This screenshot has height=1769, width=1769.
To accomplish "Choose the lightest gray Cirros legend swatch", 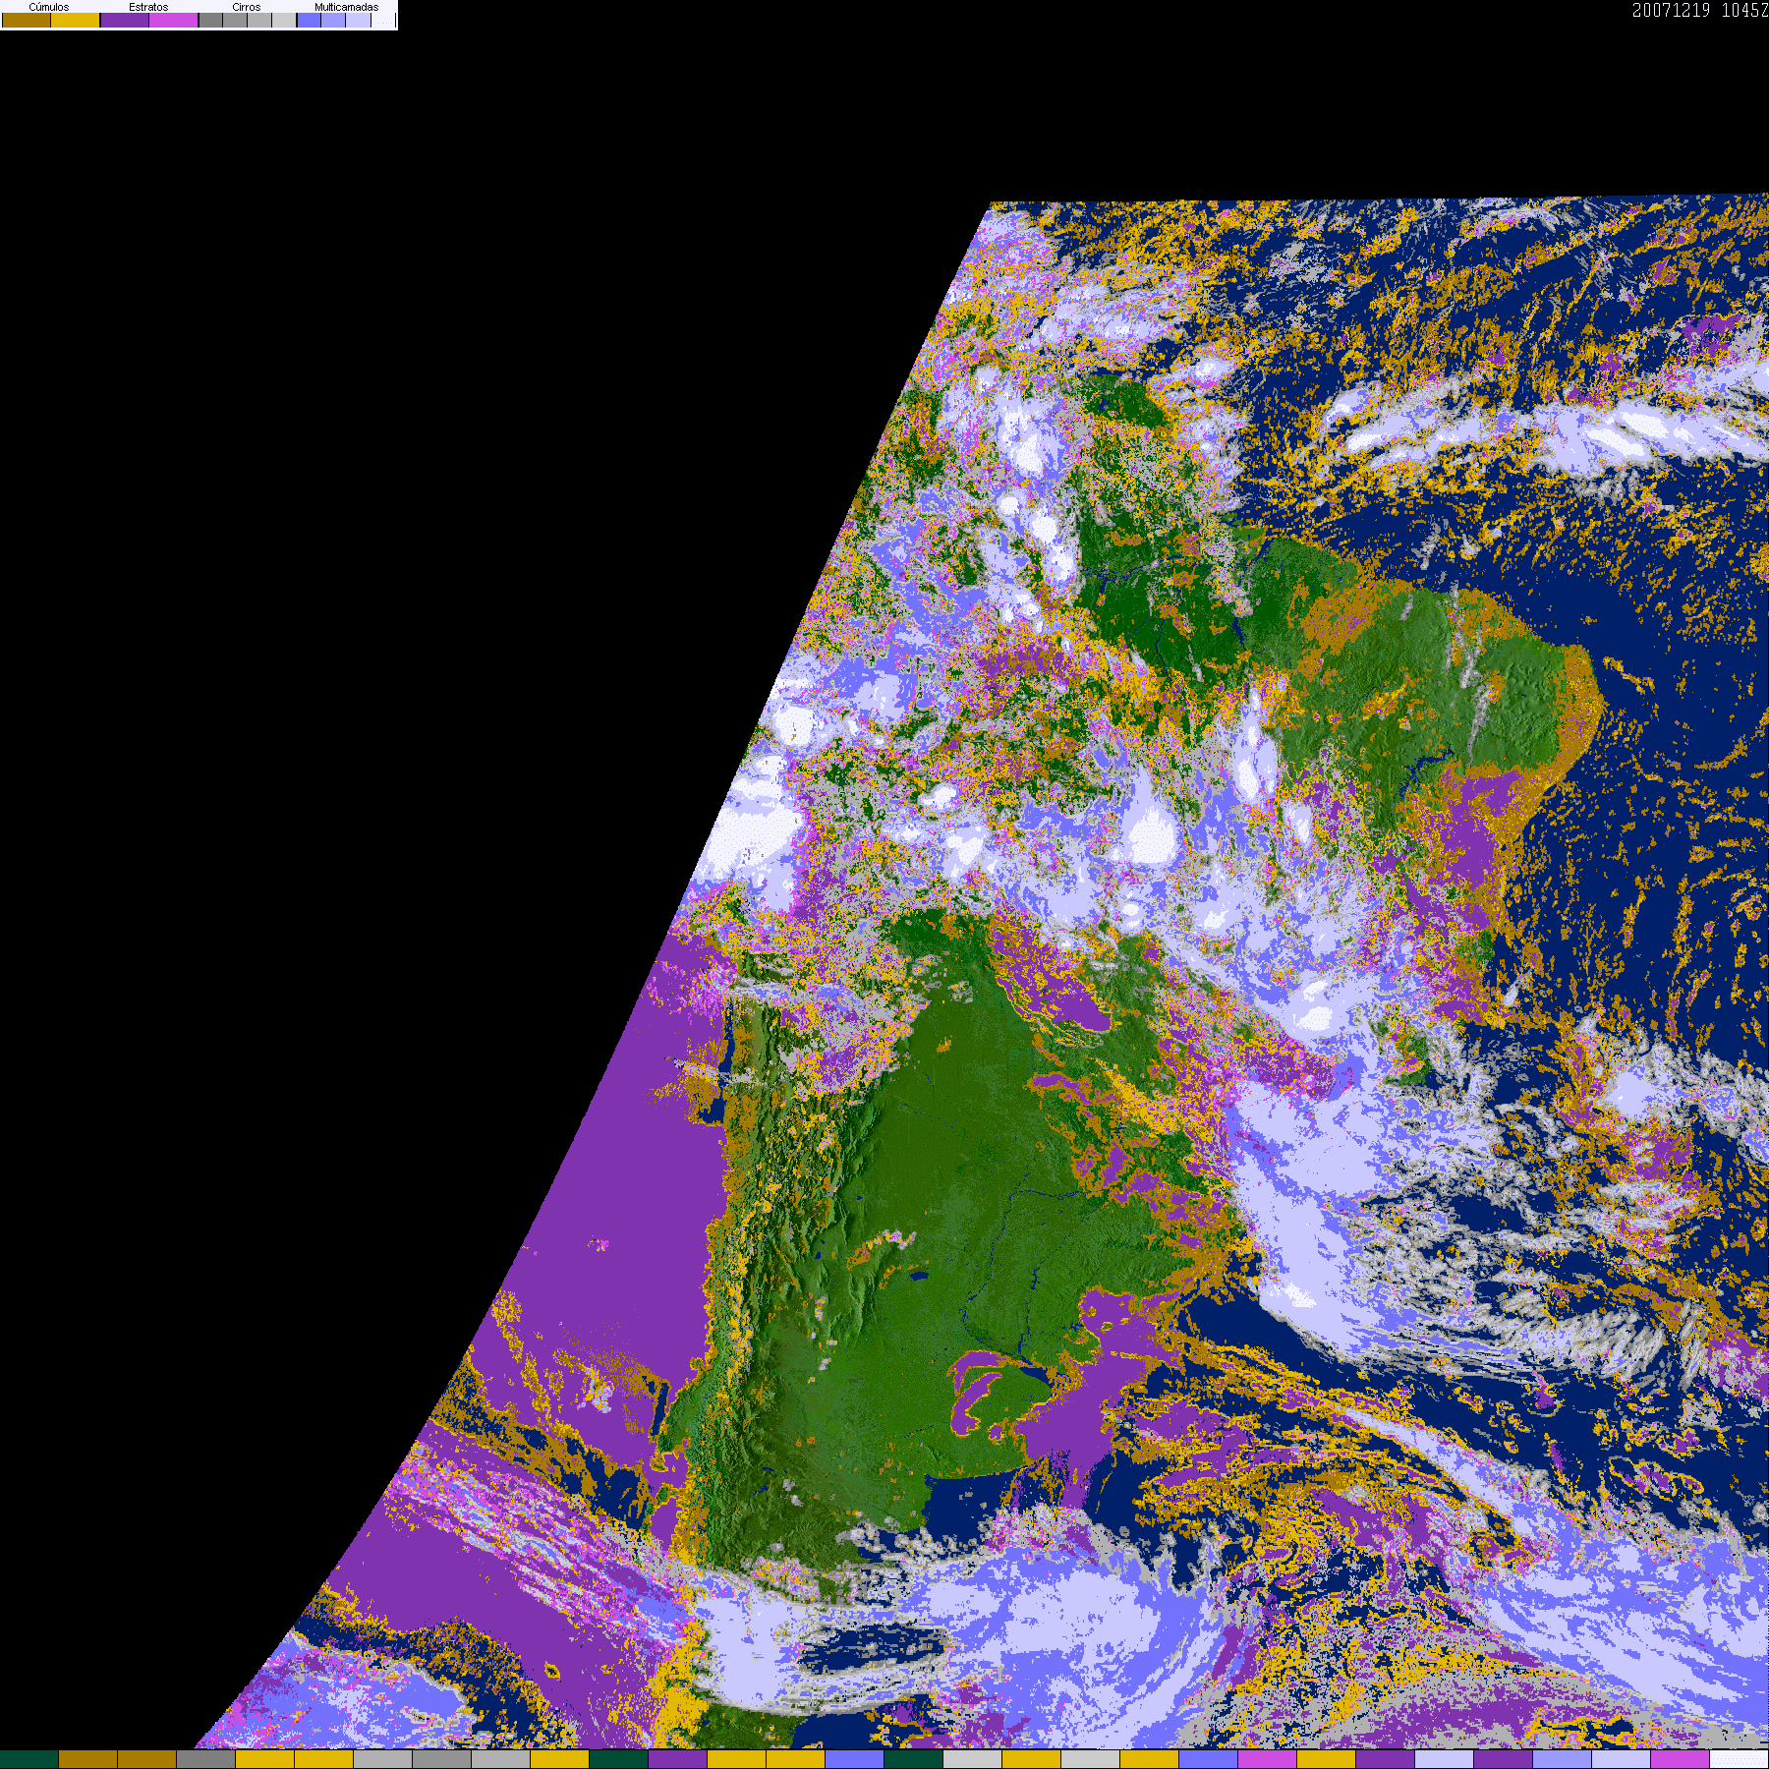I will (284, 20).
